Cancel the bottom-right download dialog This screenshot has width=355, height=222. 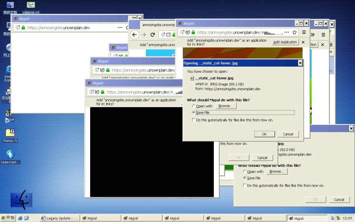339,200
